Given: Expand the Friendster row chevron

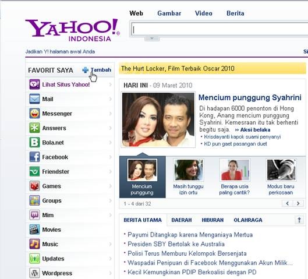Looking at the screenshot, I should [111, 171].
